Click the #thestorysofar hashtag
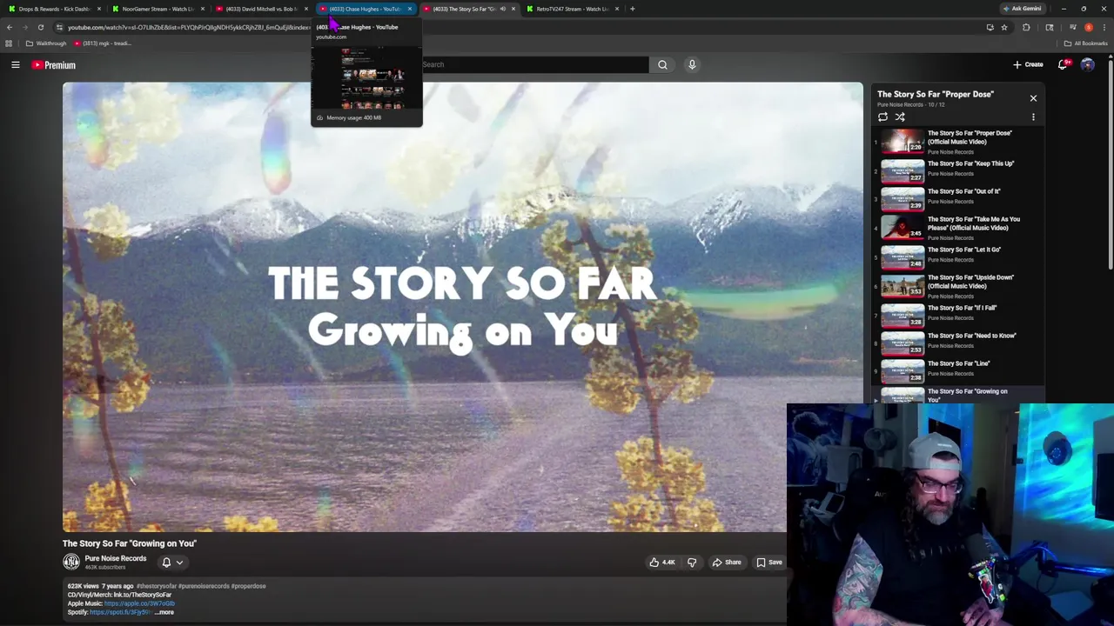Viewport: 1114px width, 626px height. 157,586
